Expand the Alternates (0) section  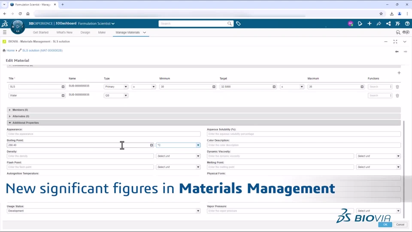[x=203, y=116]
